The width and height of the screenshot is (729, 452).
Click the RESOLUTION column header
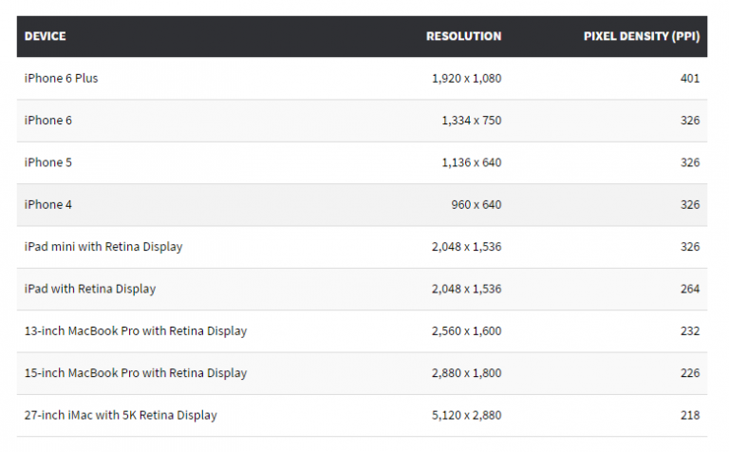click(463, 36)
